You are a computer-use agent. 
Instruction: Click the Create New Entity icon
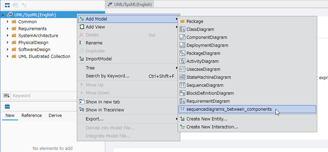pyautogui.click(x=182, y=119)
